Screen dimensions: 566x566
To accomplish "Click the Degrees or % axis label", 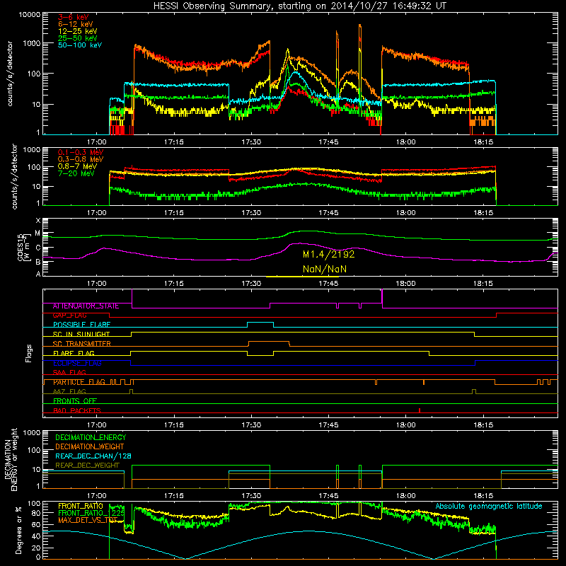I will [x=18, y=530].
